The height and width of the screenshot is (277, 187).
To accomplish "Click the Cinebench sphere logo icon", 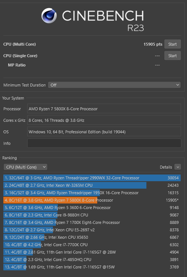I will coord(49,16).
